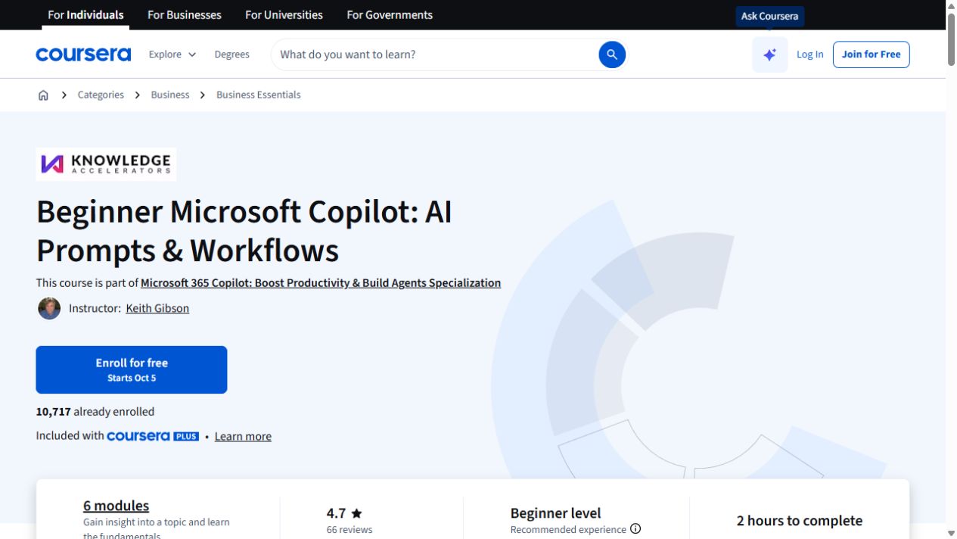957x539 pixels.
Task: Select the For Individuals tab
Action: (x=85, y=14)
